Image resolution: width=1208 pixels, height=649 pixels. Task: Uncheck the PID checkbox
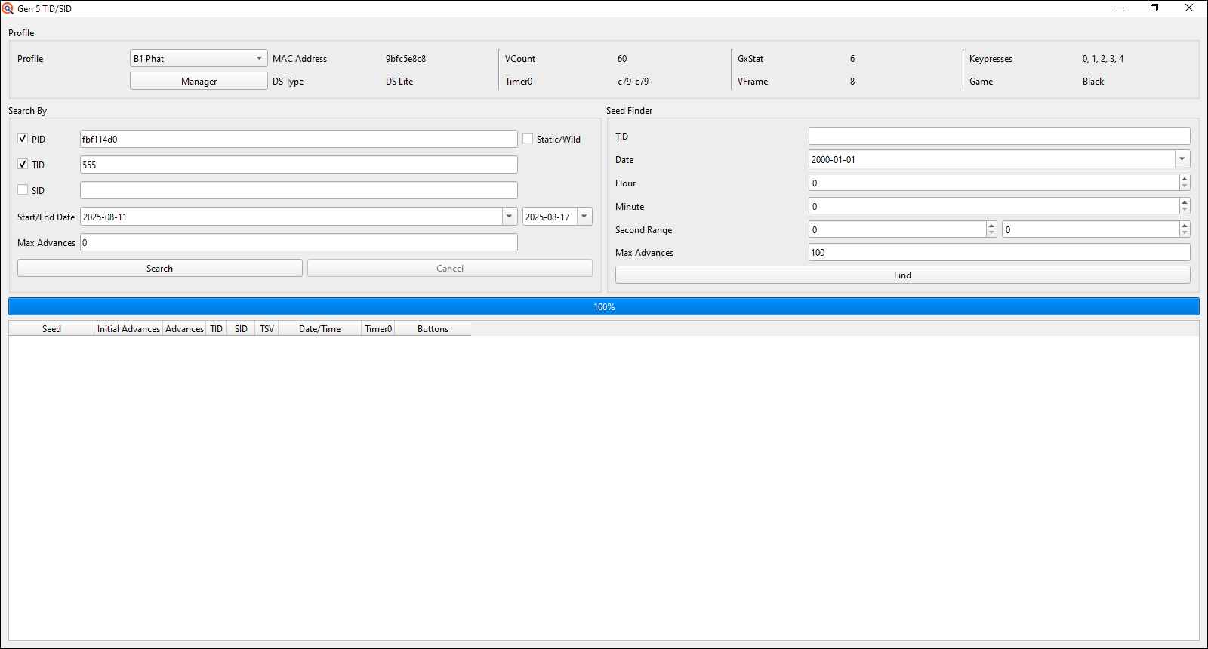(x=23, y=139)
